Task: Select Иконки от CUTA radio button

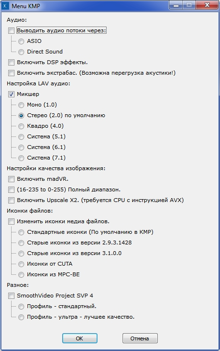Action: click(x=21, y=264)
